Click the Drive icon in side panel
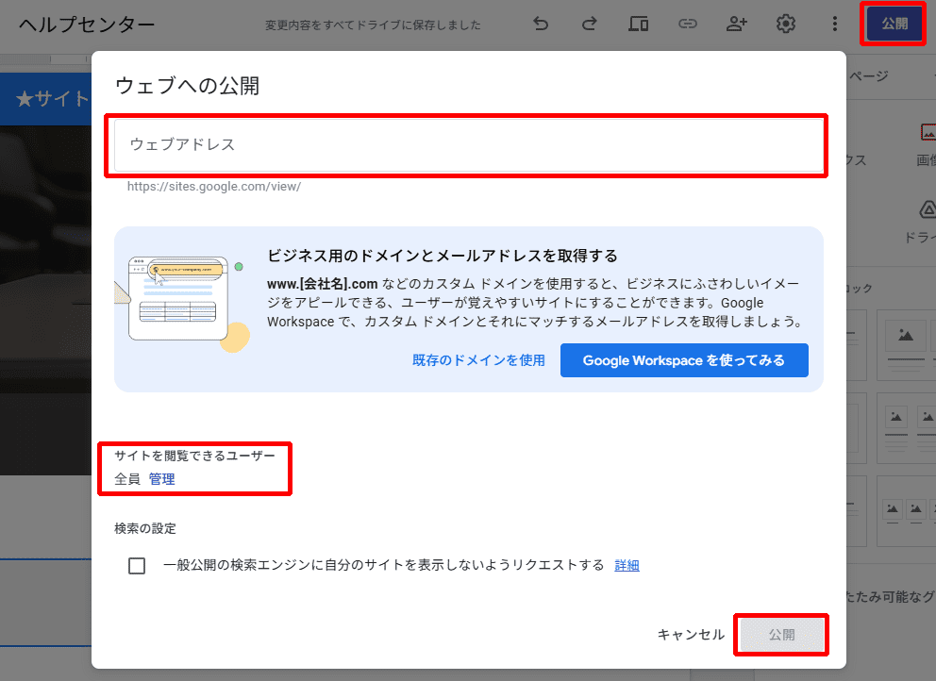 pos(928,210)
